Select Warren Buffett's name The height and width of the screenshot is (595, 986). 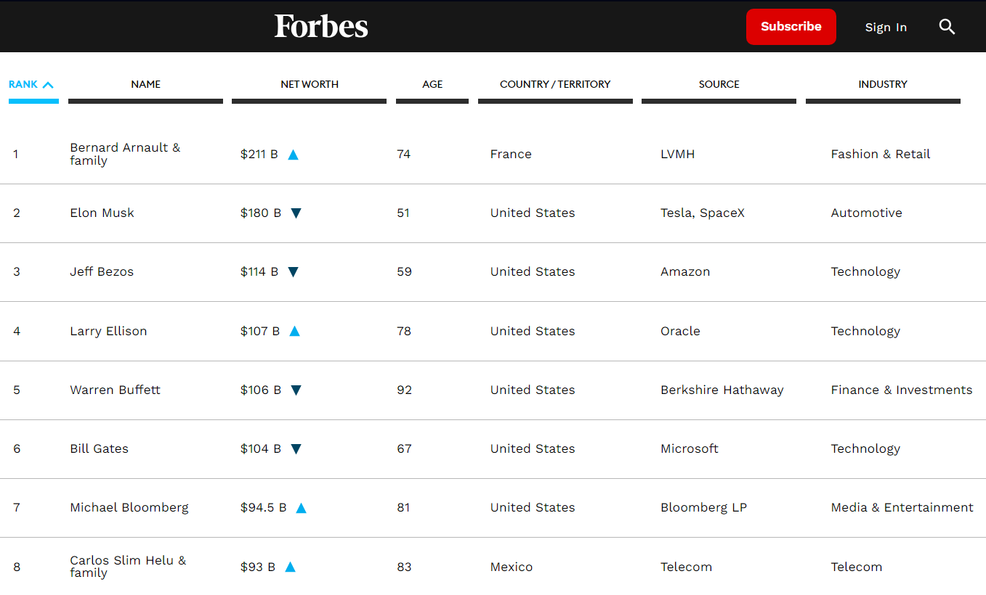click(x=115, y=390)
